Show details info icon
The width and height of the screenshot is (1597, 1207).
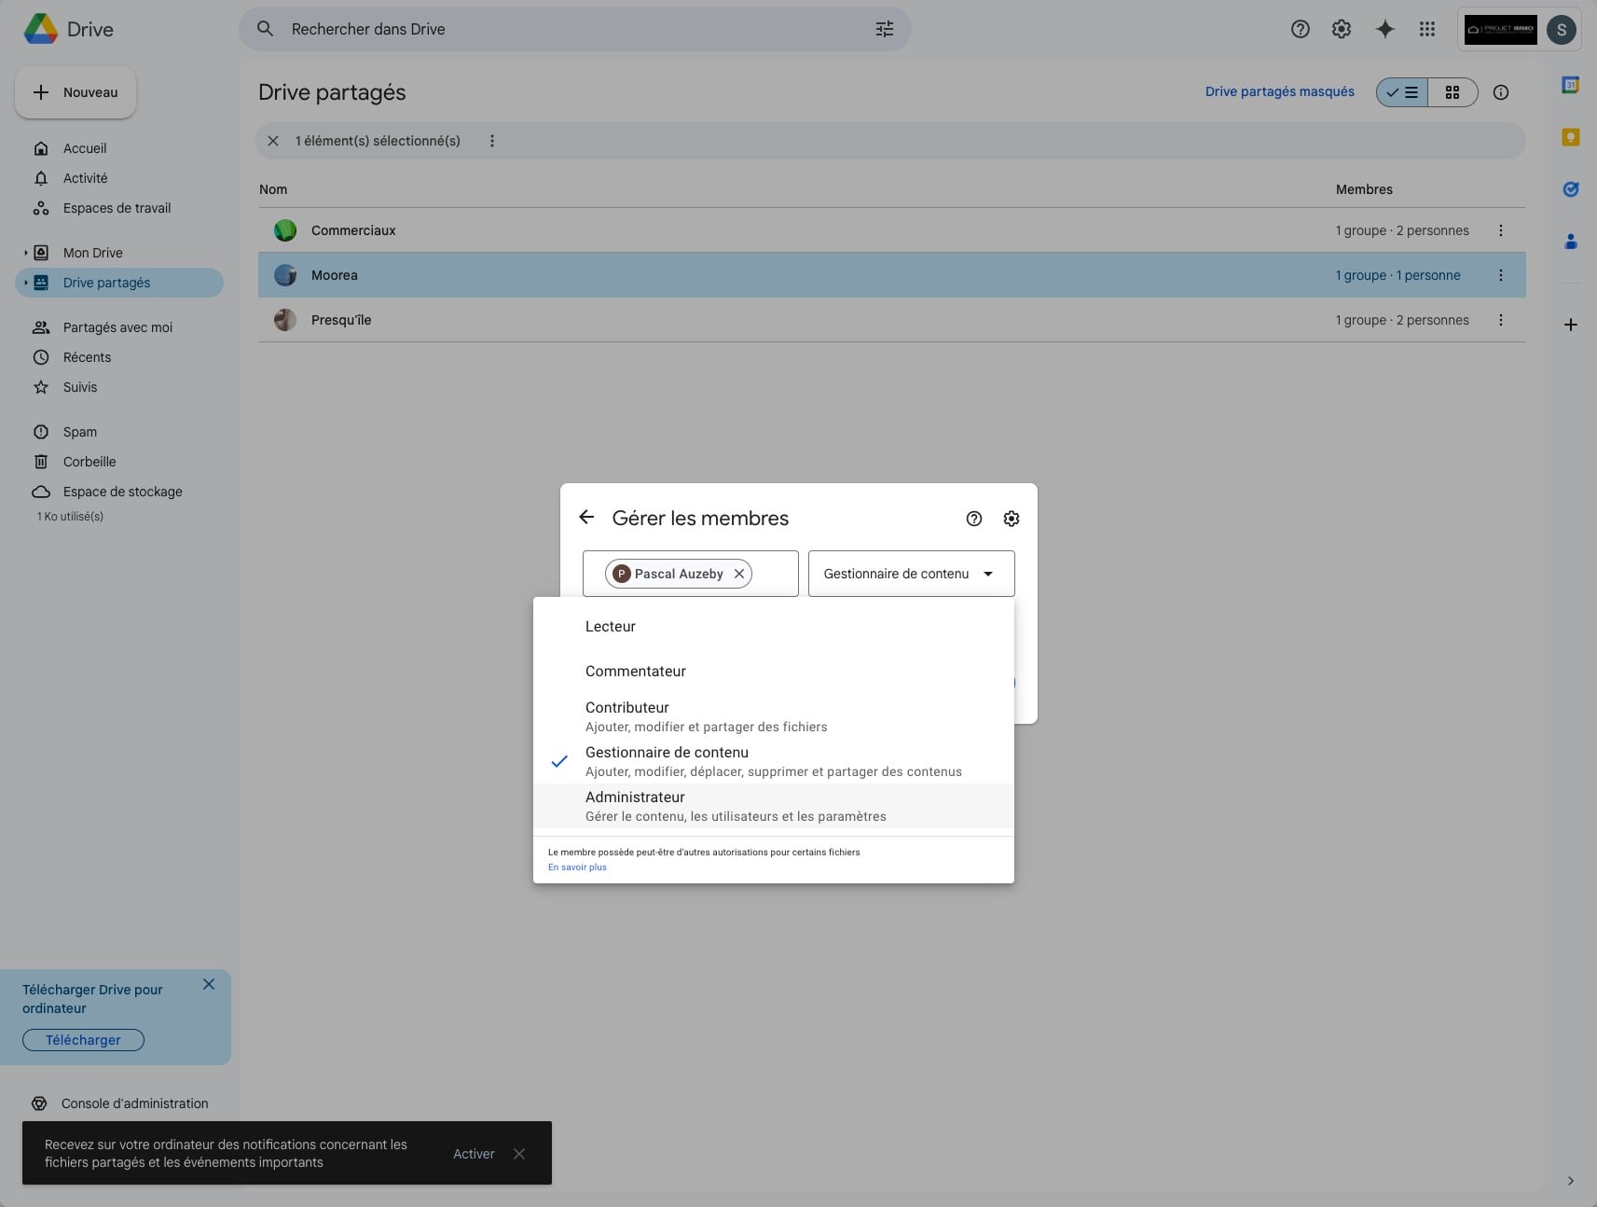1500,92
